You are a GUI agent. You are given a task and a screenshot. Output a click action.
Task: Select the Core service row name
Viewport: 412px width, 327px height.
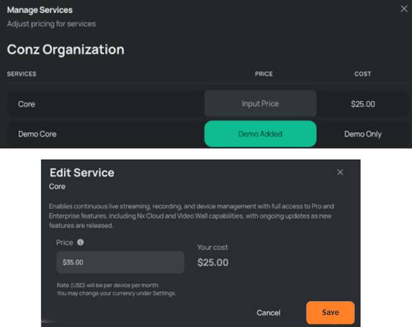26,104
